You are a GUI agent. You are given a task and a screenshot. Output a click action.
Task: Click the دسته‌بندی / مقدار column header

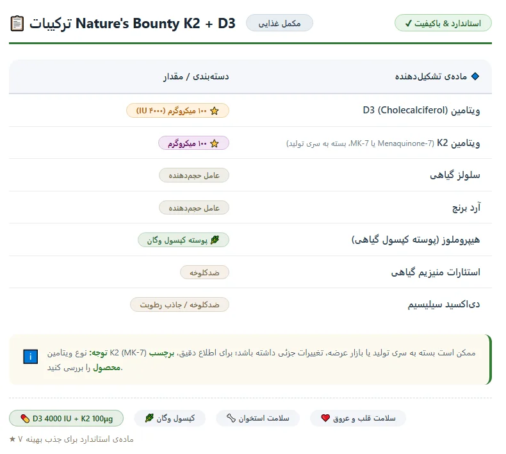click(x=196, y=76)
